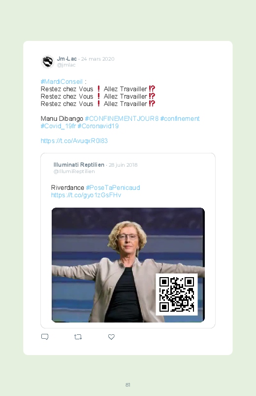Screen dimensions: 256x396
Task: Open the #CONFINEMENTJOUR8 hashtag
Action: click(122, 119)
